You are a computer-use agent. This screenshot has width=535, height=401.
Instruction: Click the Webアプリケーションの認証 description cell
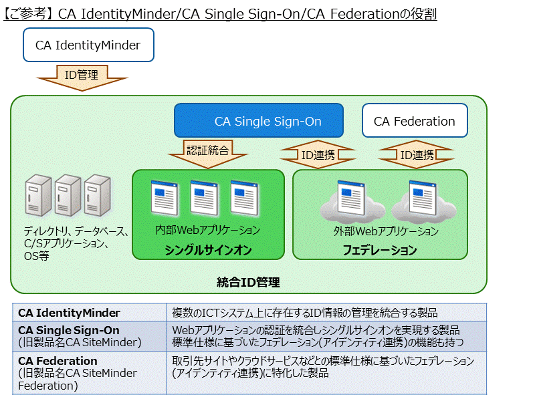[x=326, y=336]
